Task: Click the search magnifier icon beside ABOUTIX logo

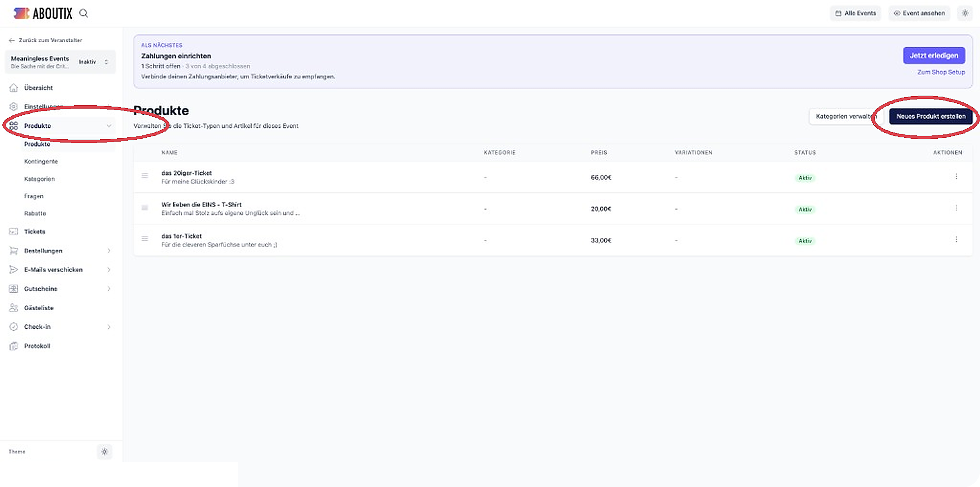Action: tap(84, 13)
